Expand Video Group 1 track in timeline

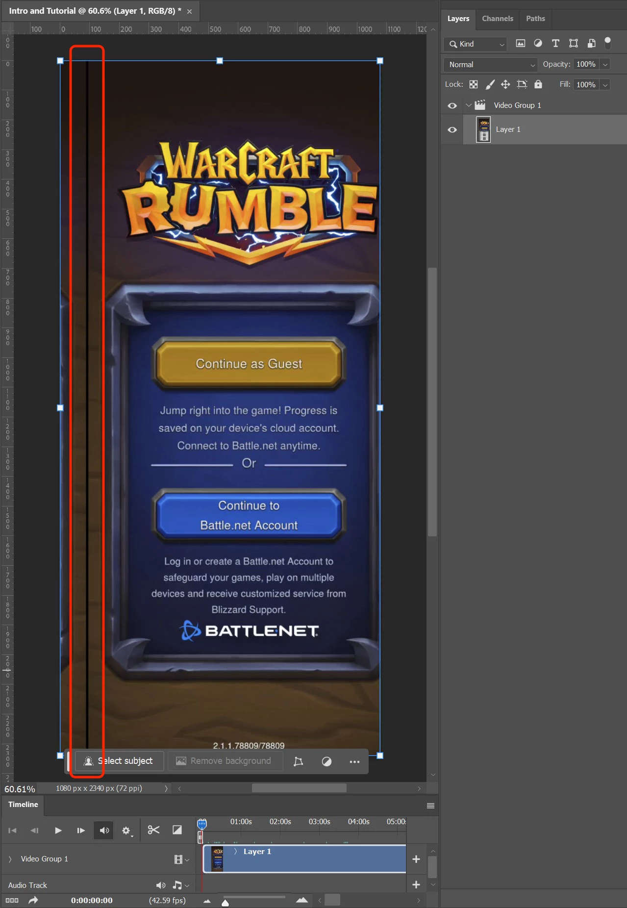tap(10, 859)
